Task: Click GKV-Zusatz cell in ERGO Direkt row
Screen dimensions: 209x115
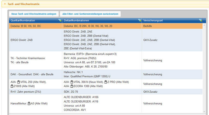Action: click(172, 40)
